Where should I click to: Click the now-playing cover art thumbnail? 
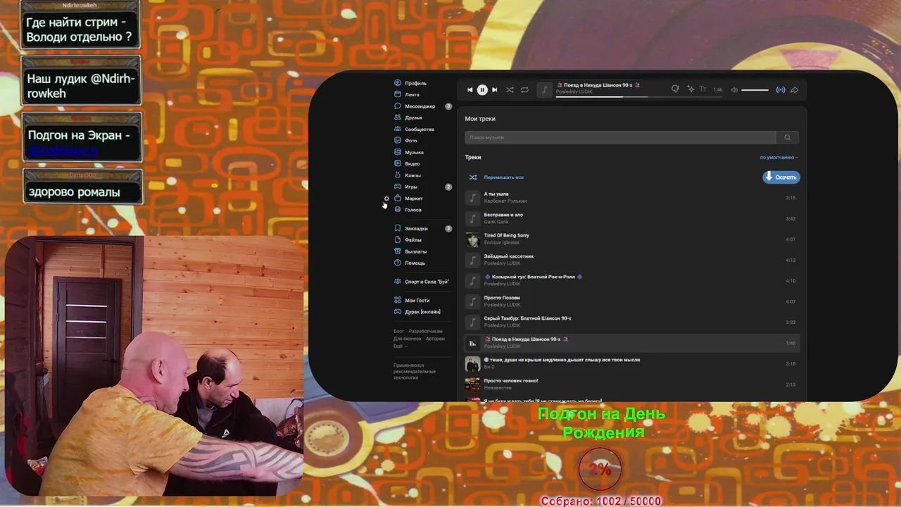pos(544,89)
